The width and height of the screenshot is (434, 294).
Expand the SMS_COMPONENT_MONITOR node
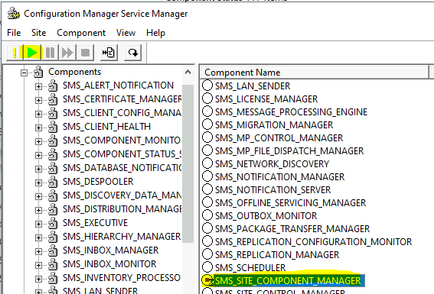[38, 141]
